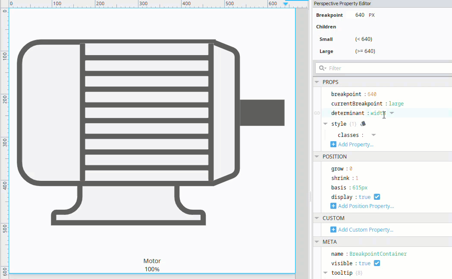Click the Filter search field
452x279 pixels.
(384, 68)
